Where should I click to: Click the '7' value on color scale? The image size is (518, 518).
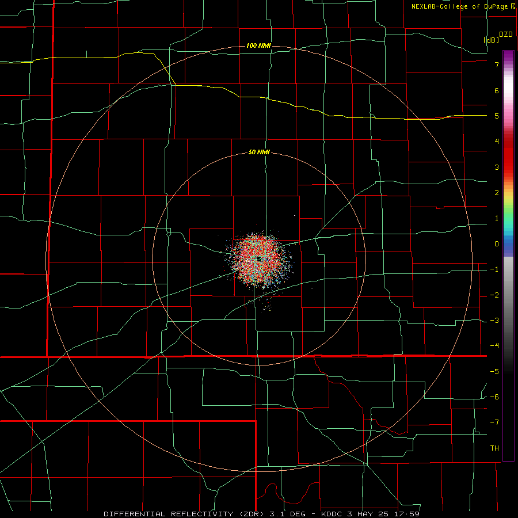point(497,64)
